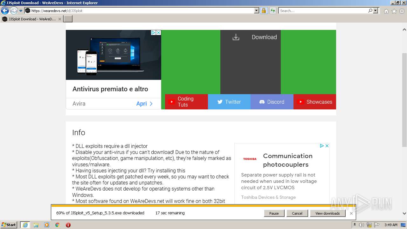
Task: Click the magnifier search icon
Action: click(x=370, y=11)
